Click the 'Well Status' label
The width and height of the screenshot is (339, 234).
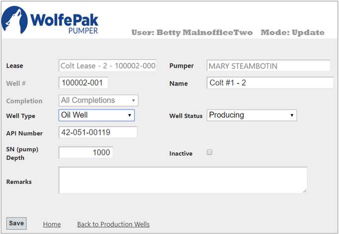[x=186, y=116]
